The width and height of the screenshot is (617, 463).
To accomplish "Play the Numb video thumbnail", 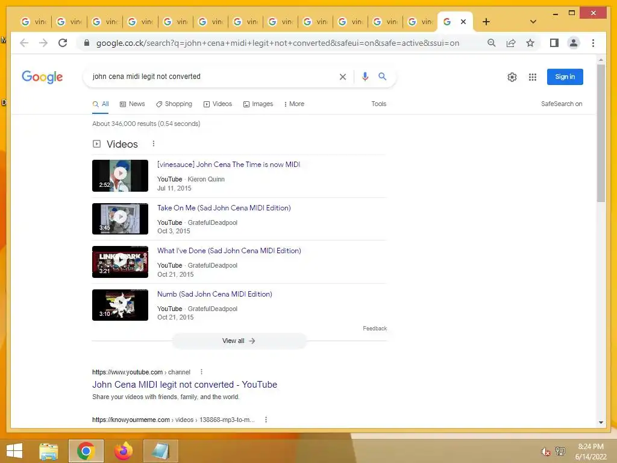I will (x=120, y=305).
